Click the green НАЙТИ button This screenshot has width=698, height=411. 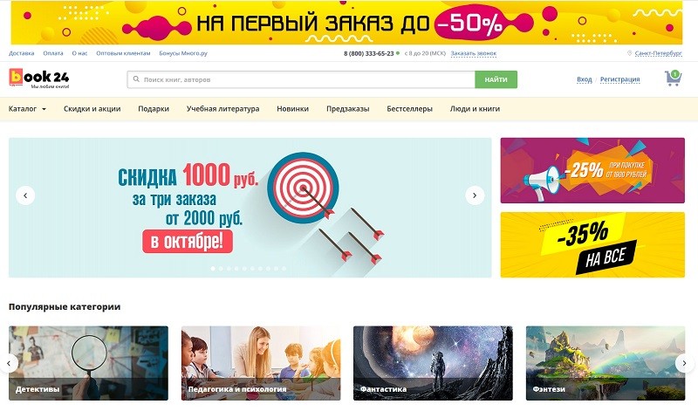point(496,79)
